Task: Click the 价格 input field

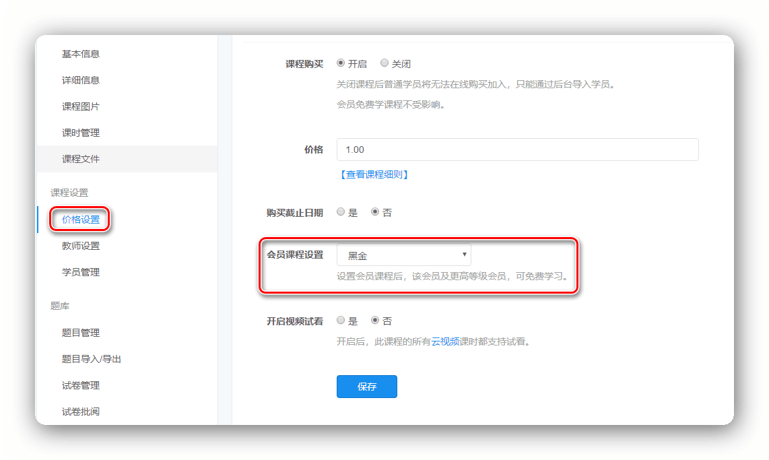Action: 517,150
